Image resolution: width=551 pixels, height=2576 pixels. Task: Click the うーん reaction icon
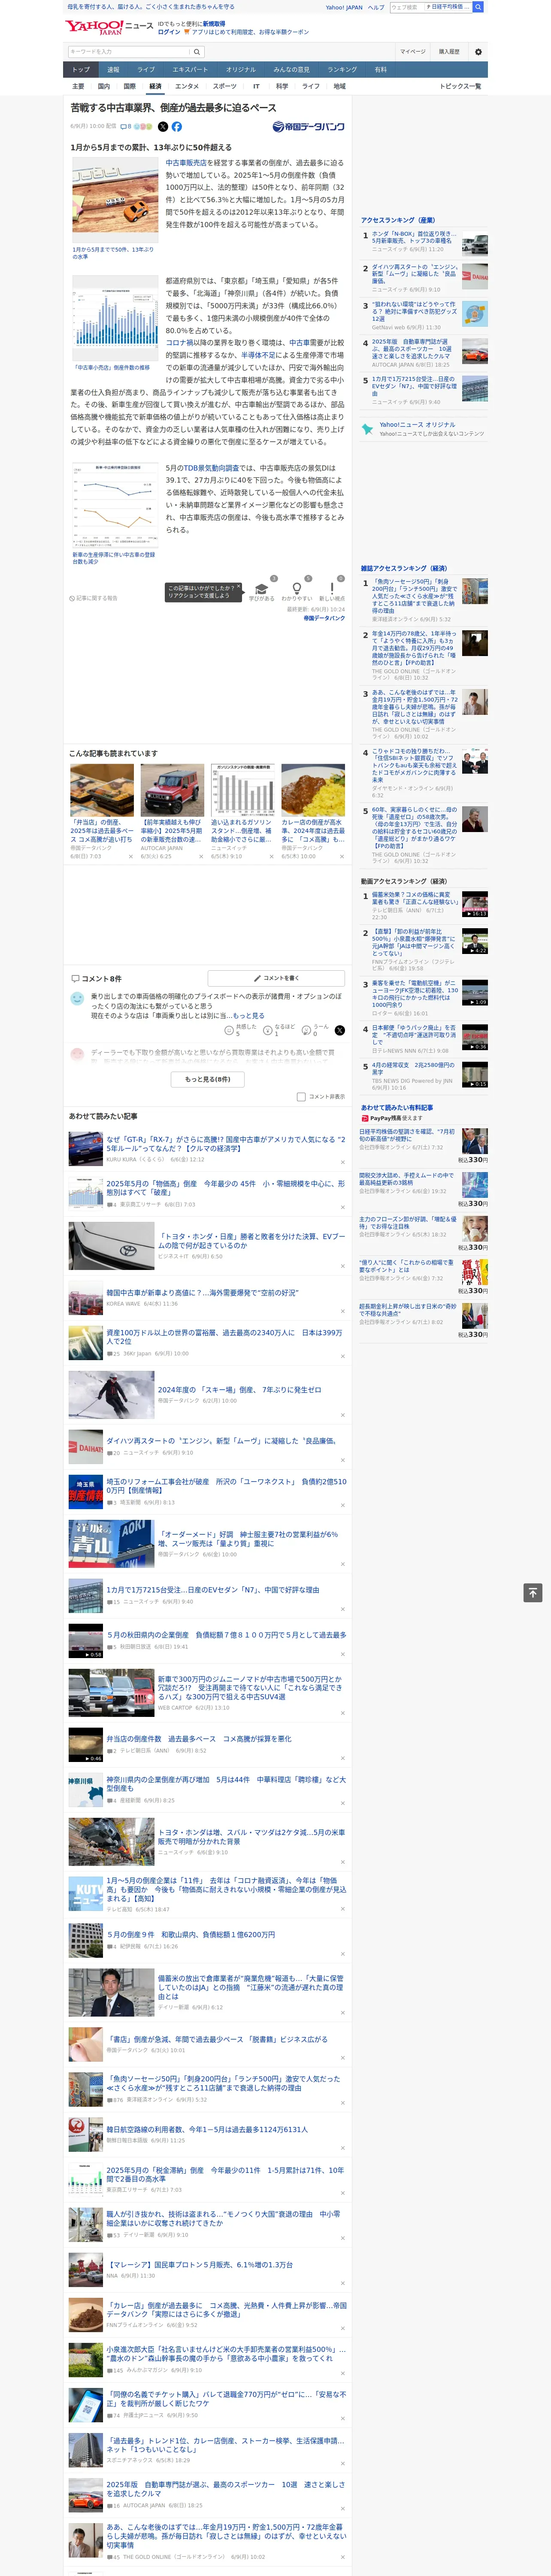pyautogui.click(x=307, y=1030)
